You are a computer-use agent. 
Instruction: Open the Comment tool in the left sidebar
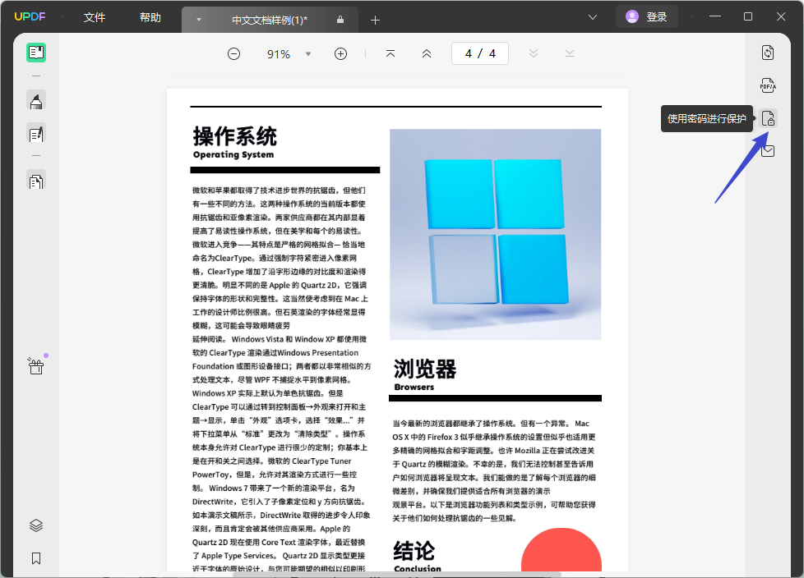[35, 100]
